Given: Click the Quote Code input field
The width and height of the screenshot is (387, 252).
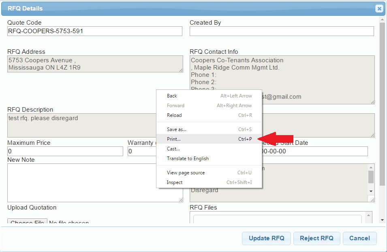Looking at the screenshot, I should (x=95, y=31).
